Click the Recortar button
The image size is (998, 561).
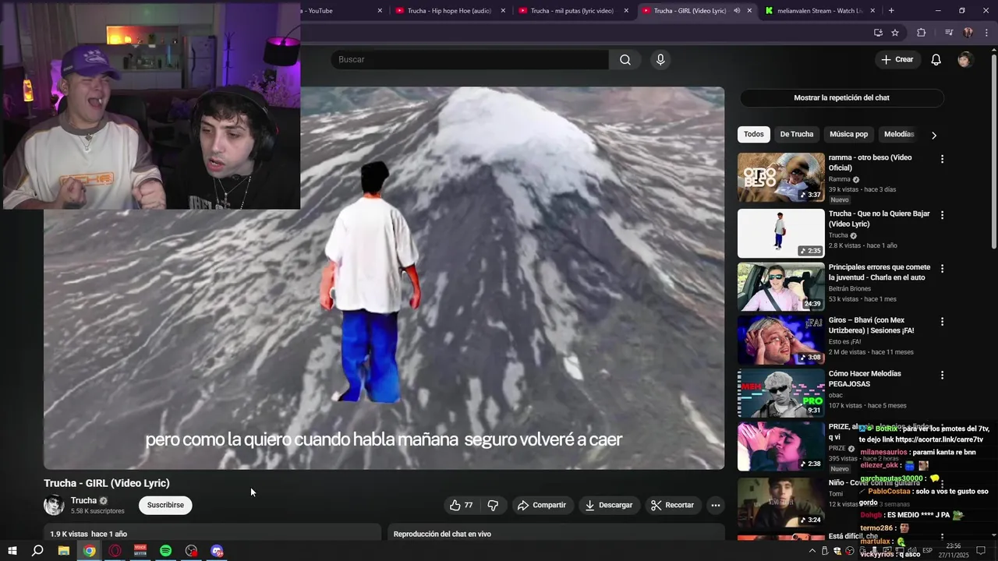673,505
